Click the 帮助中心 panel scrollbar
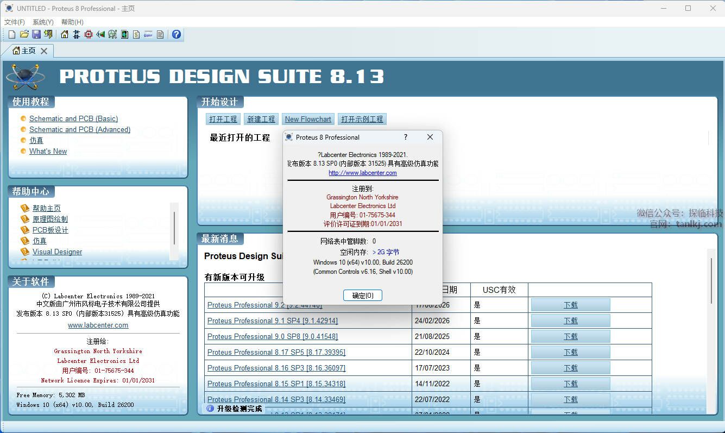The image size is (725, 433). (174, 231)
